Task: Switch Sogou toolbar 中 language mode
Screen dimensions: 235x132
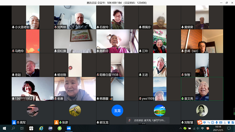Action: click(204, 122)
